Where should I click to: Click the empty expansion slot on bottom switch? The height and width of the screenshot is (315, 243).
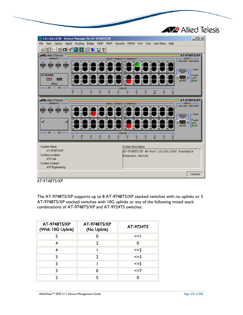pyautogui.click(x=54, y=124)
